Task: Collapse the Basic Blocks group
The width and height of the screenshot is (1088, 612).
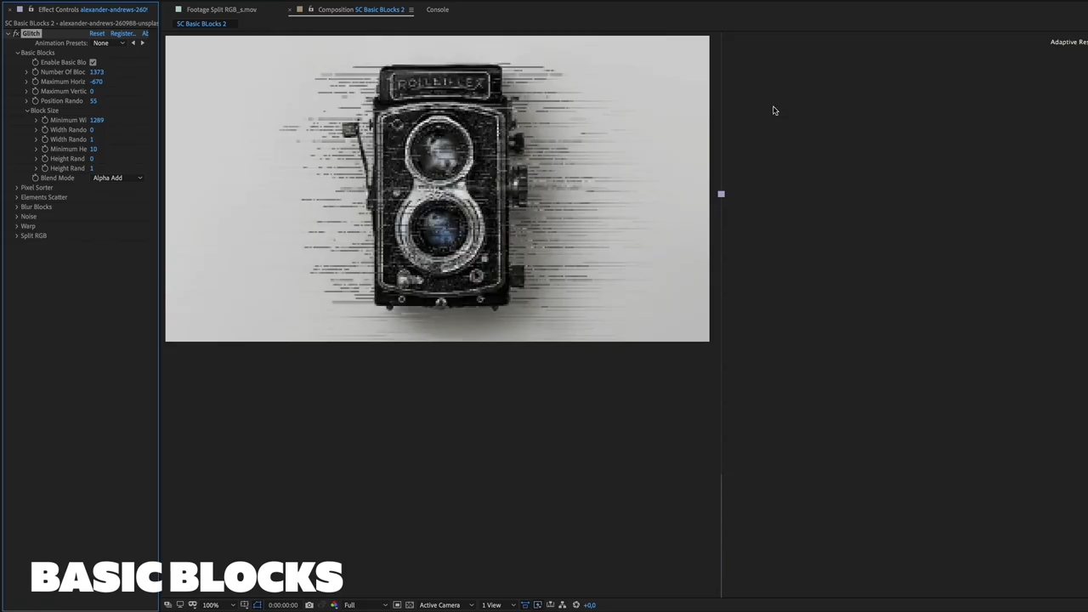Action: (17, 53)
